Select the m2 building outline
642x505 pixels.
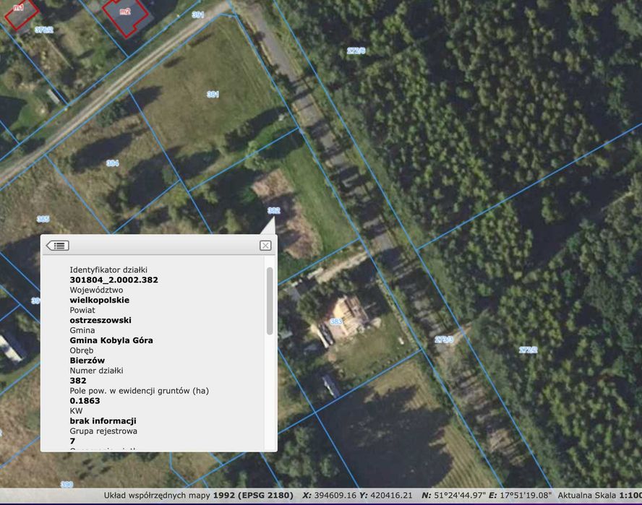[x=126, y=17]
